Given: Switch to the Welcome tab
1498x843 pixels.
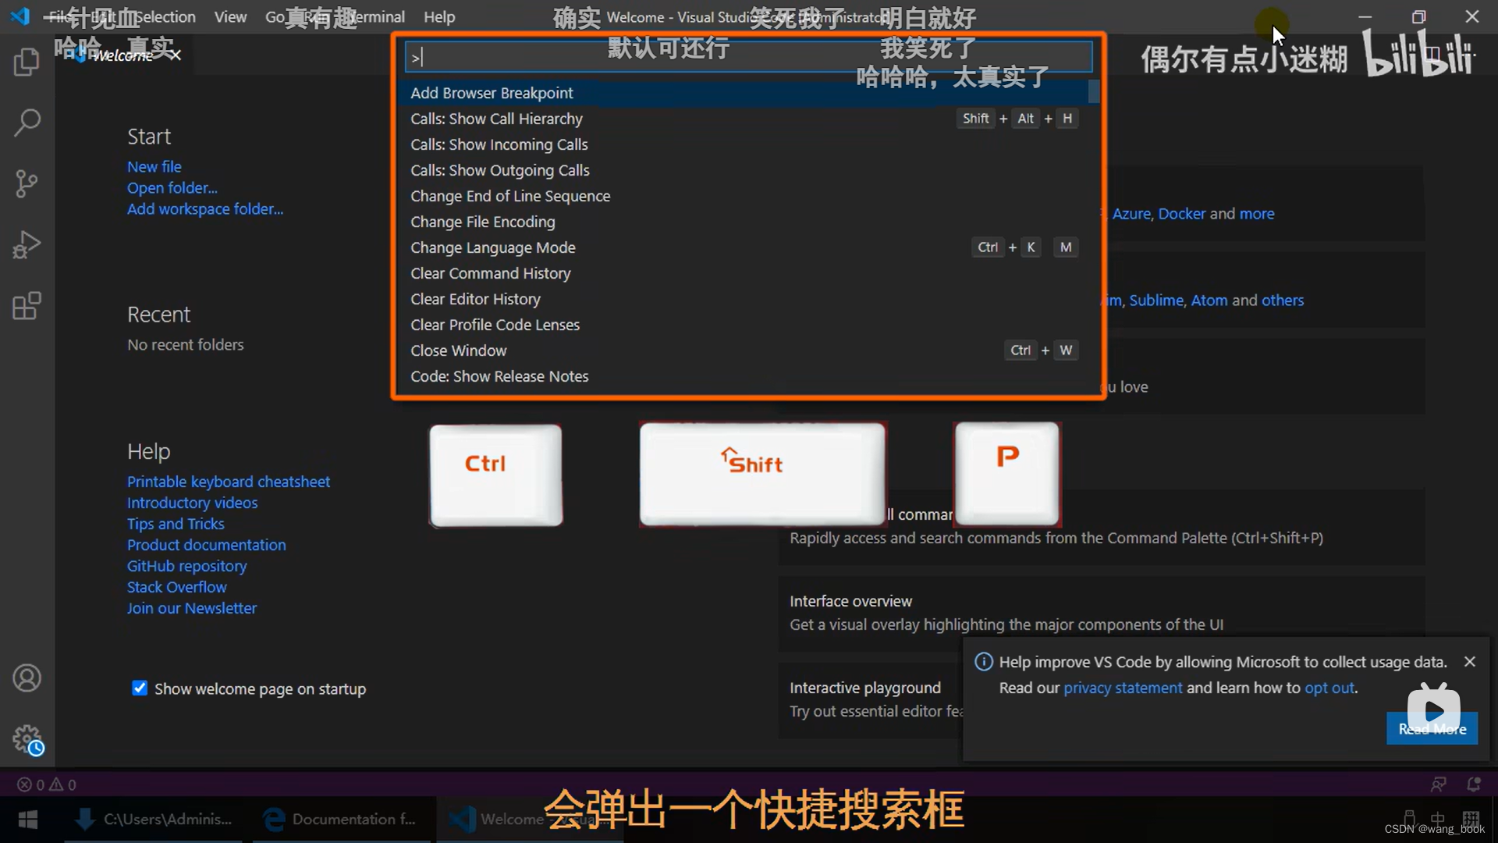Looking at the screenshot, I should (x=125, y=55).
